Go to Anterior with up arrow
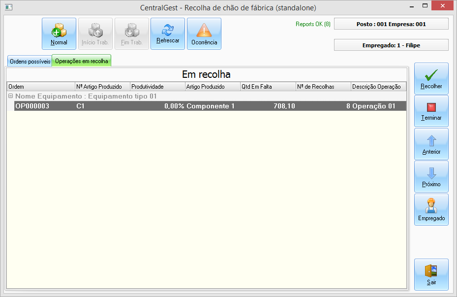Screen dimensions: 457x297 431,144
